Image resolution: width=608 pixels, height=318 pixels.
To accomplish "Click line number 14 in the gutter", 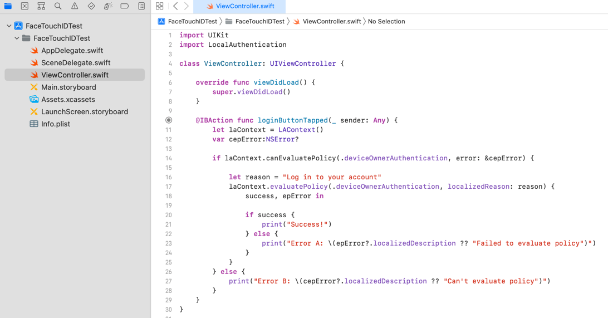I will 169,158.
